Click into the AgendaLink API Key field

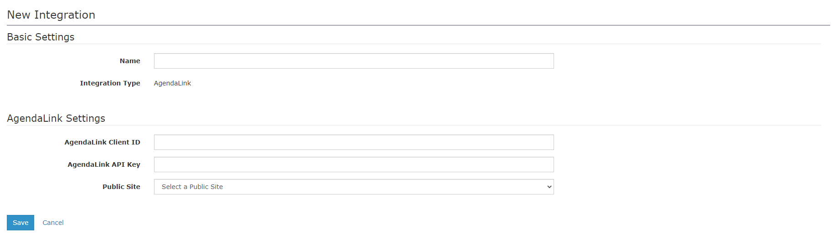[354, 164]
